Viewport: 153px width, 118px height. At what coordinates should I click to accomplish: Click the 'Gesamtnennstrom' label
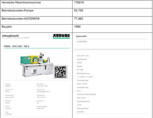(x=83, y=101)
